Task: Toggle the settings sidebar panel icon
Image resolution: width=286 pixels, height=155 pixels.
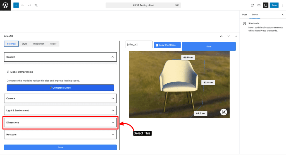Action: click(x=266, y=5)
